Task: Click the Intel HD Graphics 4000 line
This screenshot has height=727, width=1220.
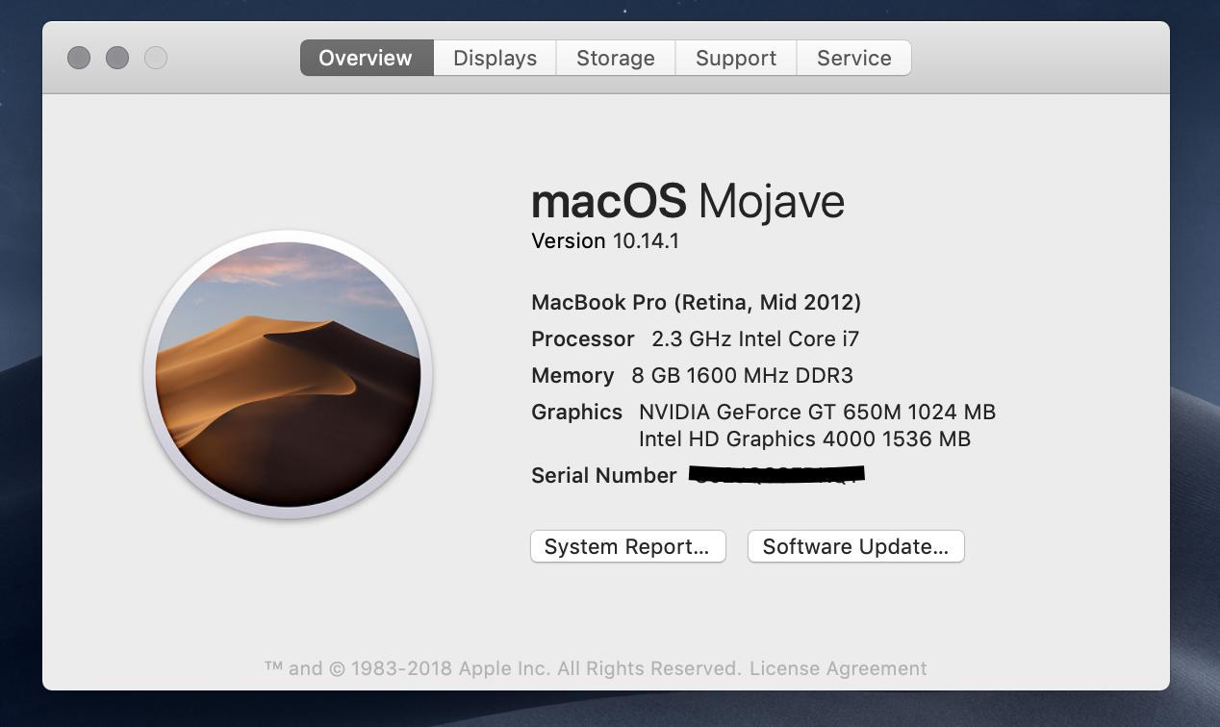Action: tap(804, 439)
